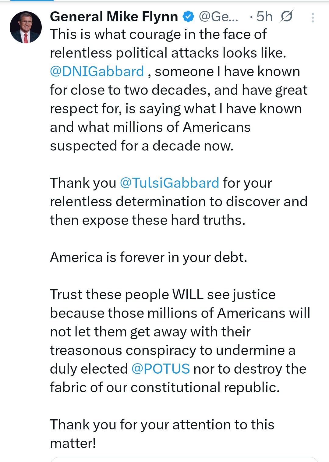Click the "Trust these people WILL see justice" line
The height and width of the screenshot is (462, 329).
click(163, 294)
